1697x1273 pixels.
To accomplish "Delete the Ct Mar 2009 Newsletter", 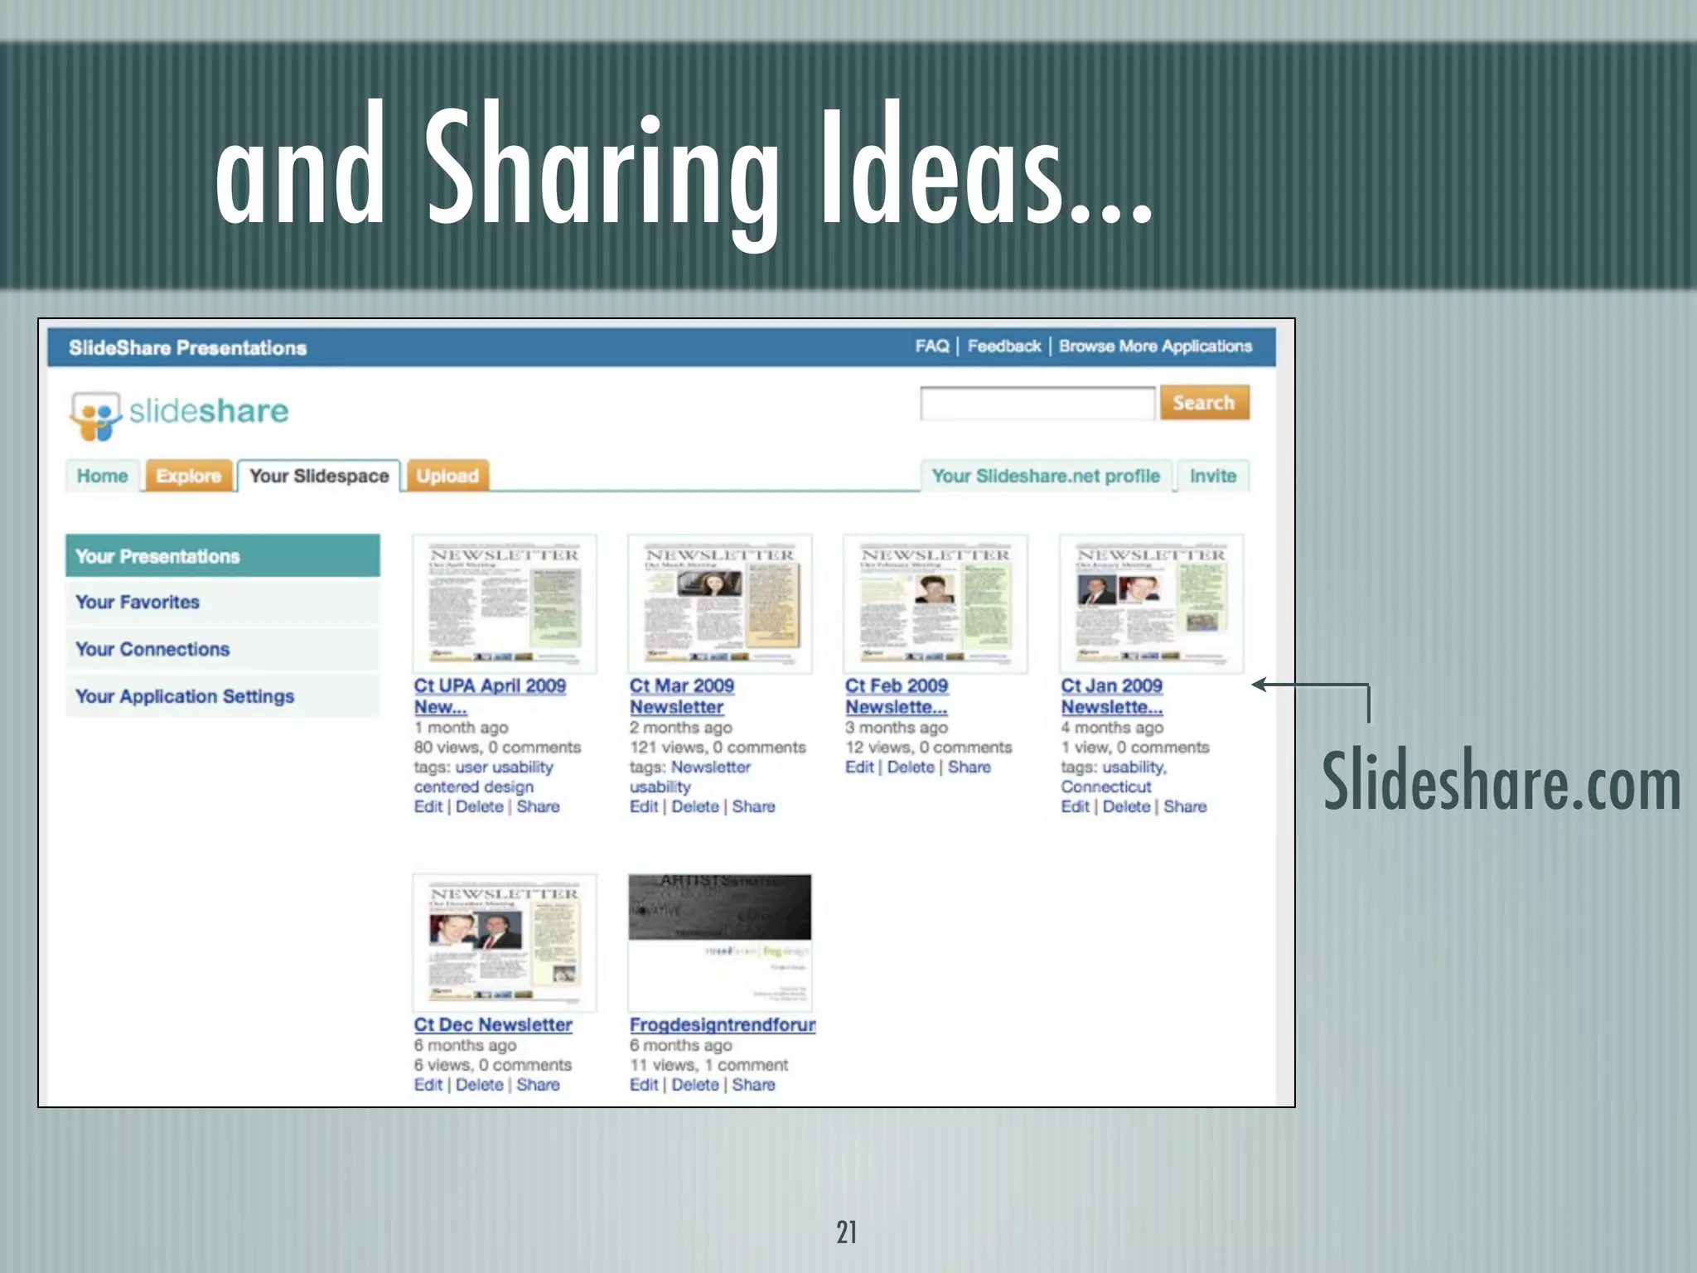I will point(695,806).
